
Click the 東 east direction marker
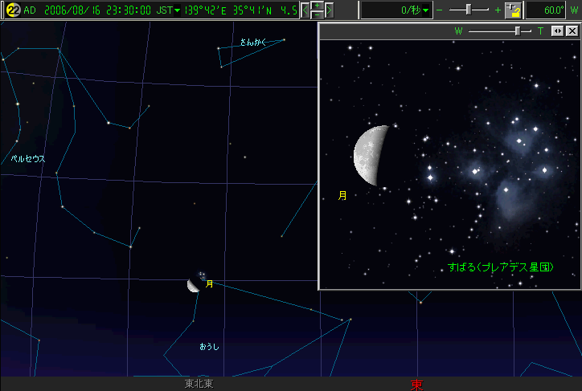click(x=416, y=385)
